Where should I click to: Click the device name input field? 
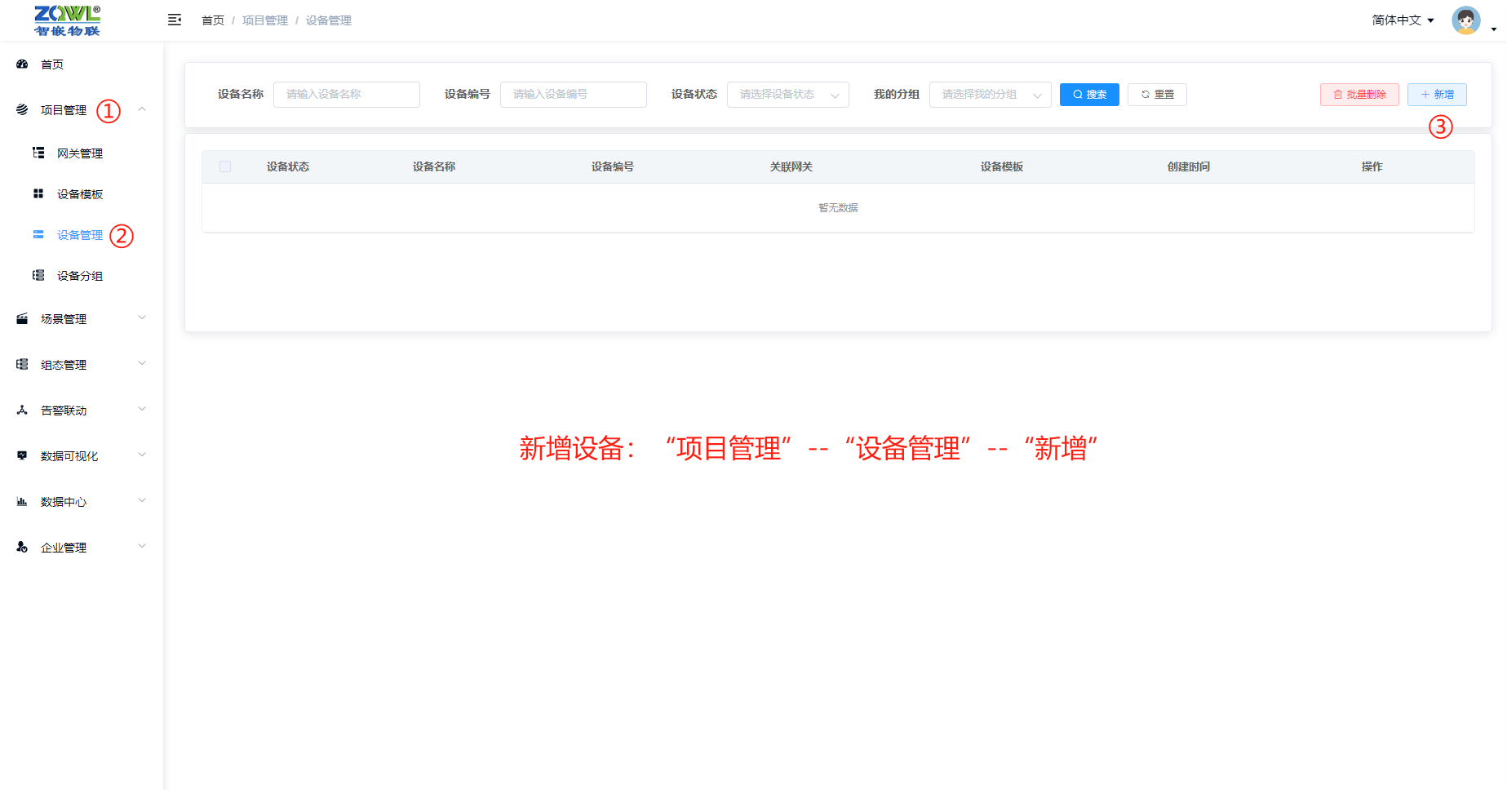tap(347, 95)
